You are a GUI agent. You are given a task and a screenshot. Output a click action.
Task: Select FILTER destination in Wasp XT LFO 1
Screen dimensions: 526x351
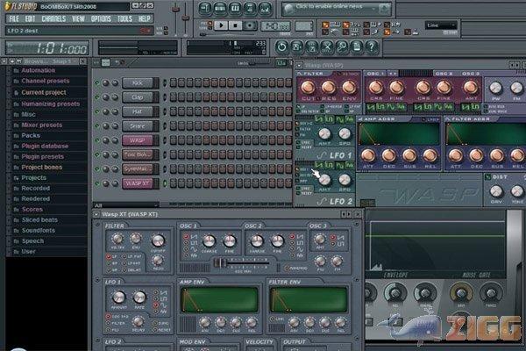[109, 323]
